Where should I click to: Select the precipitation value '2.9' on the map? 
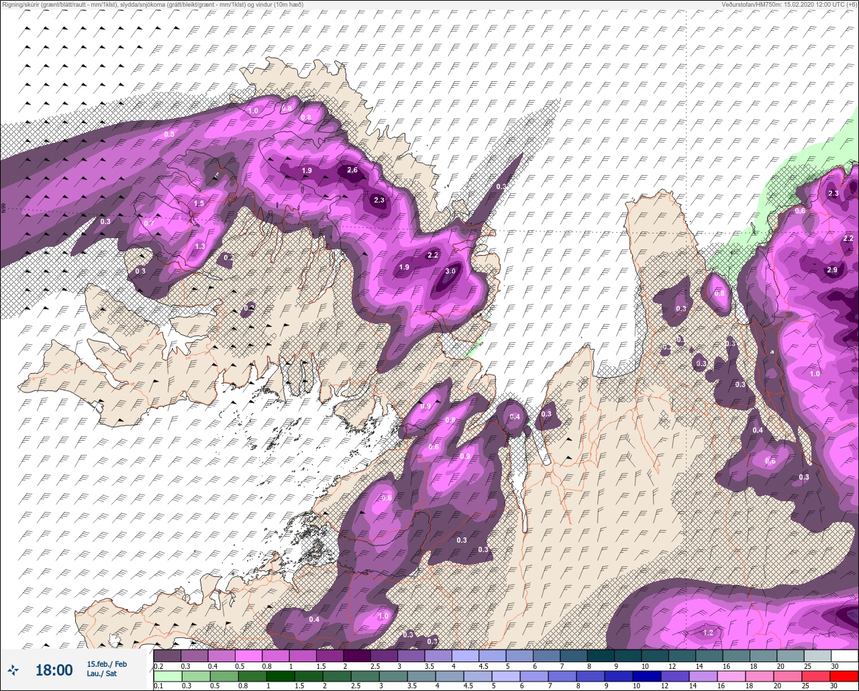tap(832, 270)
